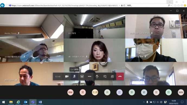Image resolution: width=187 pixels, height=105 pixels.
Task: Open the more actions ellipsis menu
Action: pos(89,76)
